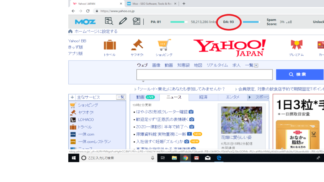Click the MOZ logo in toolbar
Screen dimensions: 324x182
(x=85, y=22)
